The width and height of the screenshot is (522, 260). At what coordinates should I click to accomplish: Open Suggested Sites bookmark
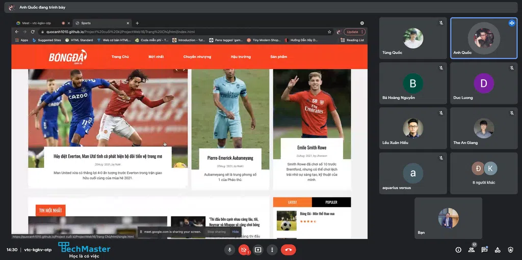pos(46,40)
